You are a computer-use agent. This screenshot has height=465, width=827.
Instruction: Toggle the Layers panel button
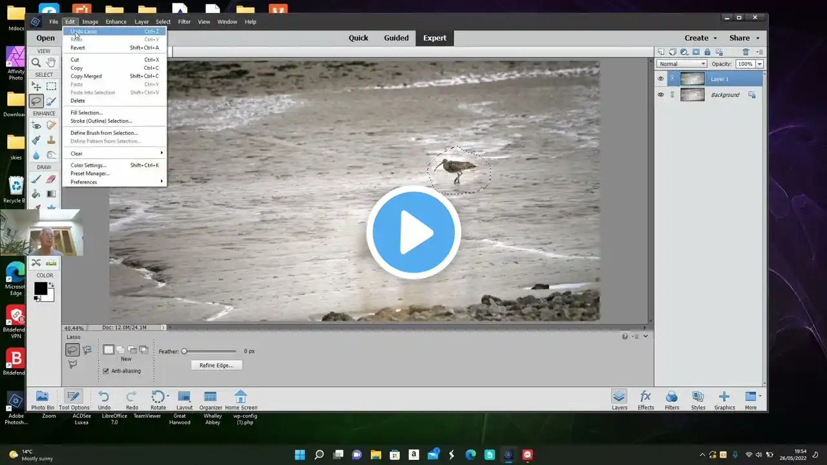619,400
